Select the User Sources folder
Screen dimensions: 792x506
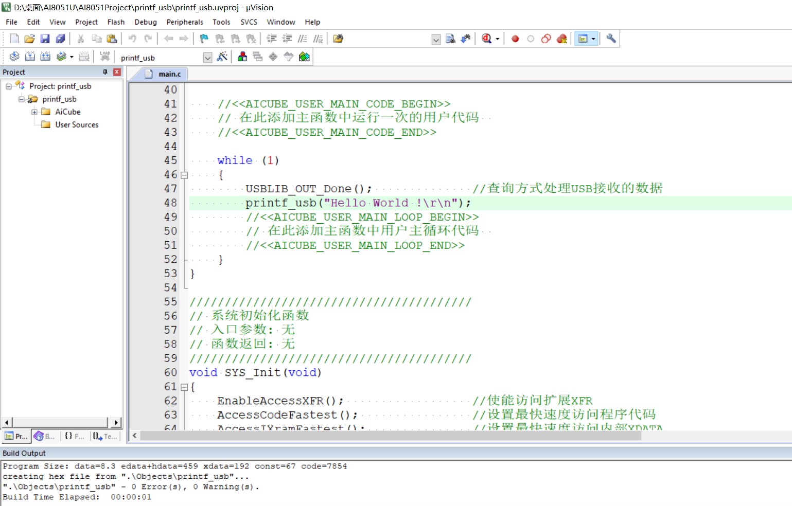tap(77, 125)
